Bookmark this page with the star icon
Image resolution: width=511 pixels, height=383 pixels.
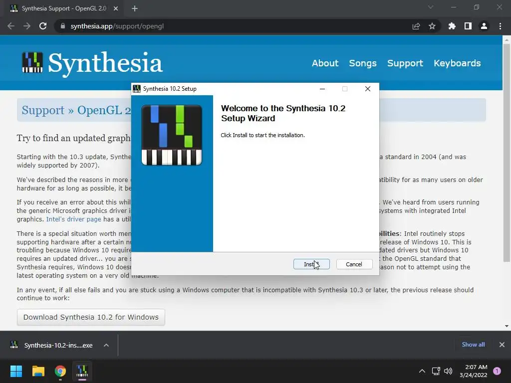432,26
